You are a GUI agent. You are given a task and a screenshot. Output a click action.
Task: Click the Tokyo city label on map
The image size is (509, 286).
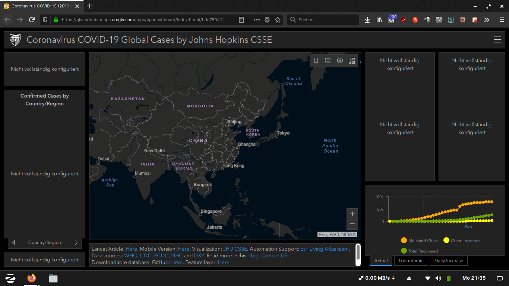tap(283, 133)
